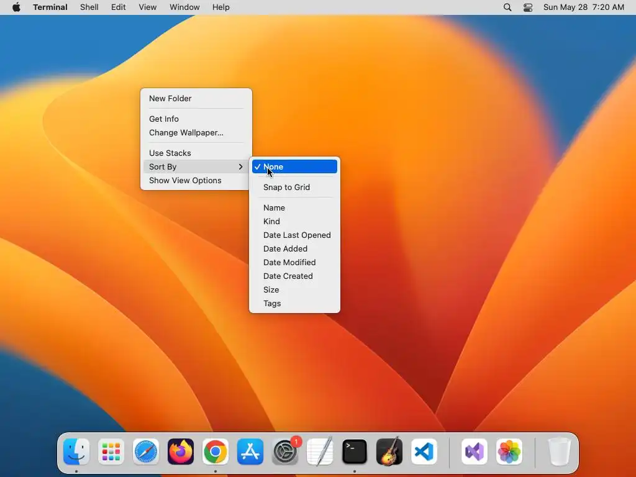Choose Get Info in context menu
Image resolution: width=636 pixels, height=477 pixels.
196,119
